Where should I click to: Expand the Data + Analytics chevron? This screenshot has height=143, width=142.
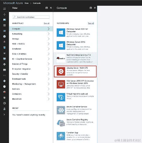[49, 54]
